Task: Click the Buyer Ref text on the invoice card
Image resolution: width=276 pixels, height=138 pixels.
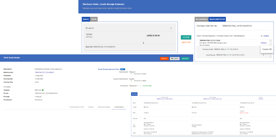Action: (100, 47)
